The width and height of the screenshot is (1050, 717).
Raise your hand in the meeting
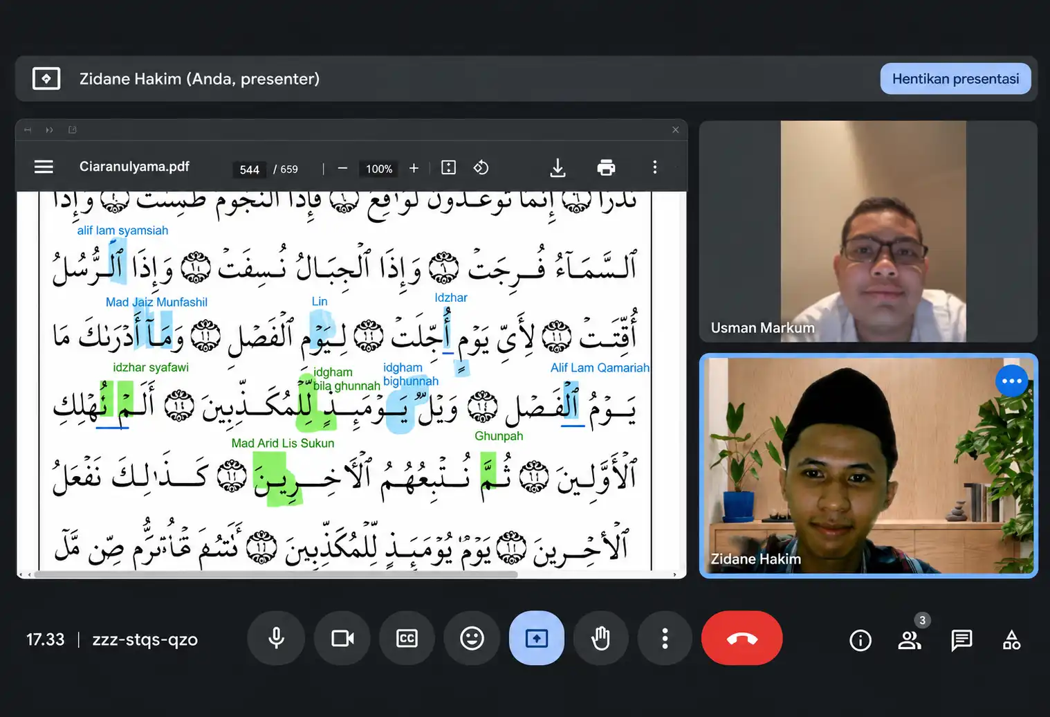click(601, 638)
